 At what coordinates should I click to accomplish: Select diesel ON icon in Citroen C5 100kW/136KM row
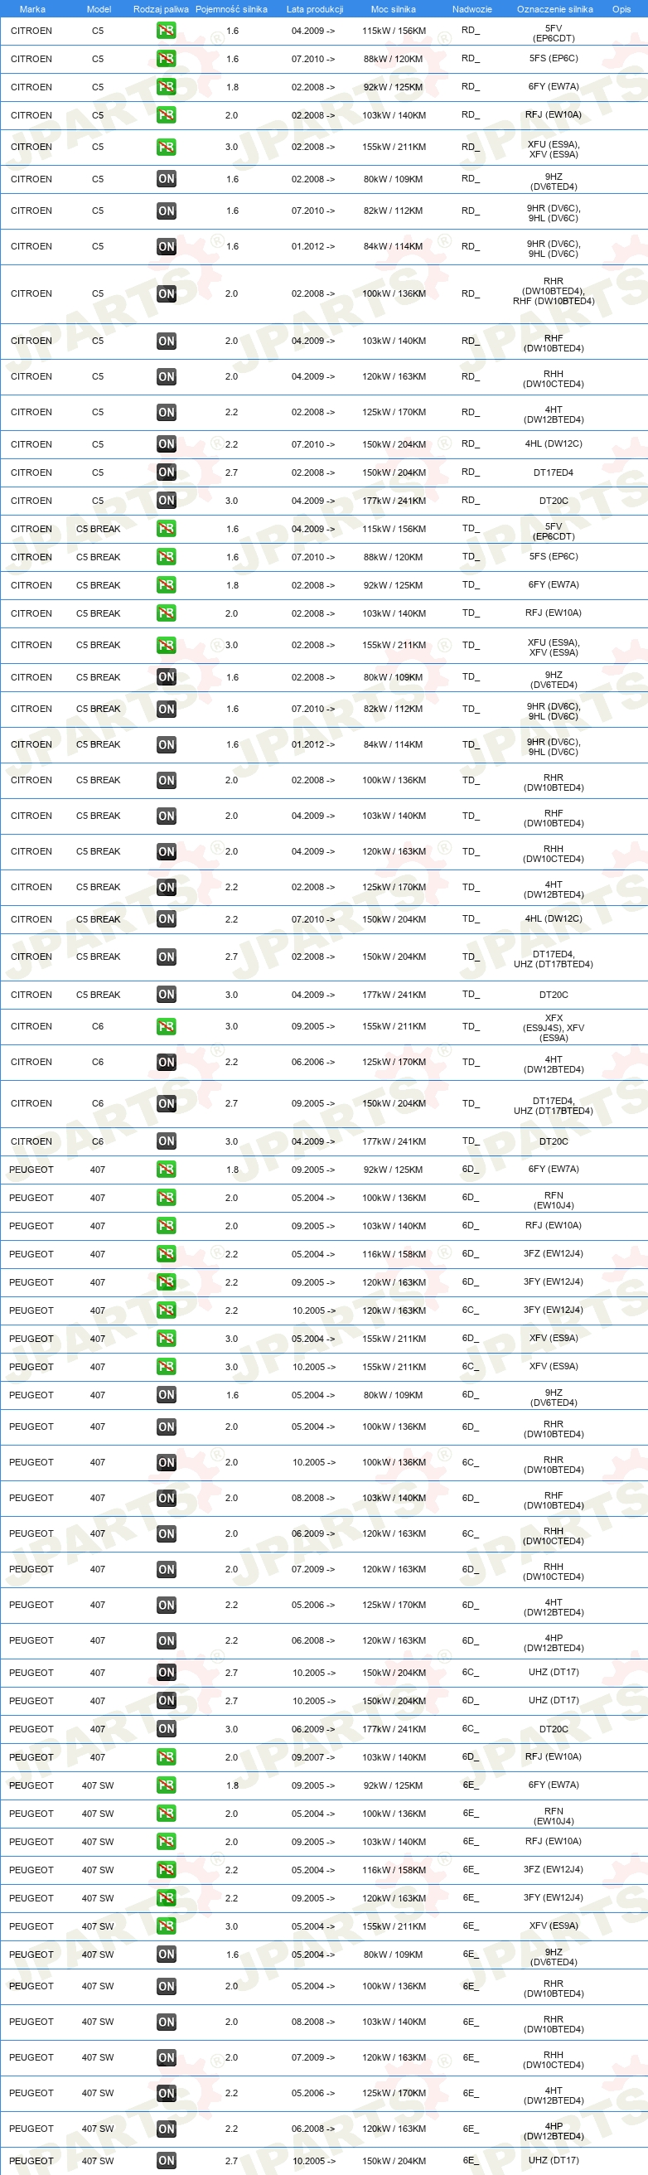point(167,293)
